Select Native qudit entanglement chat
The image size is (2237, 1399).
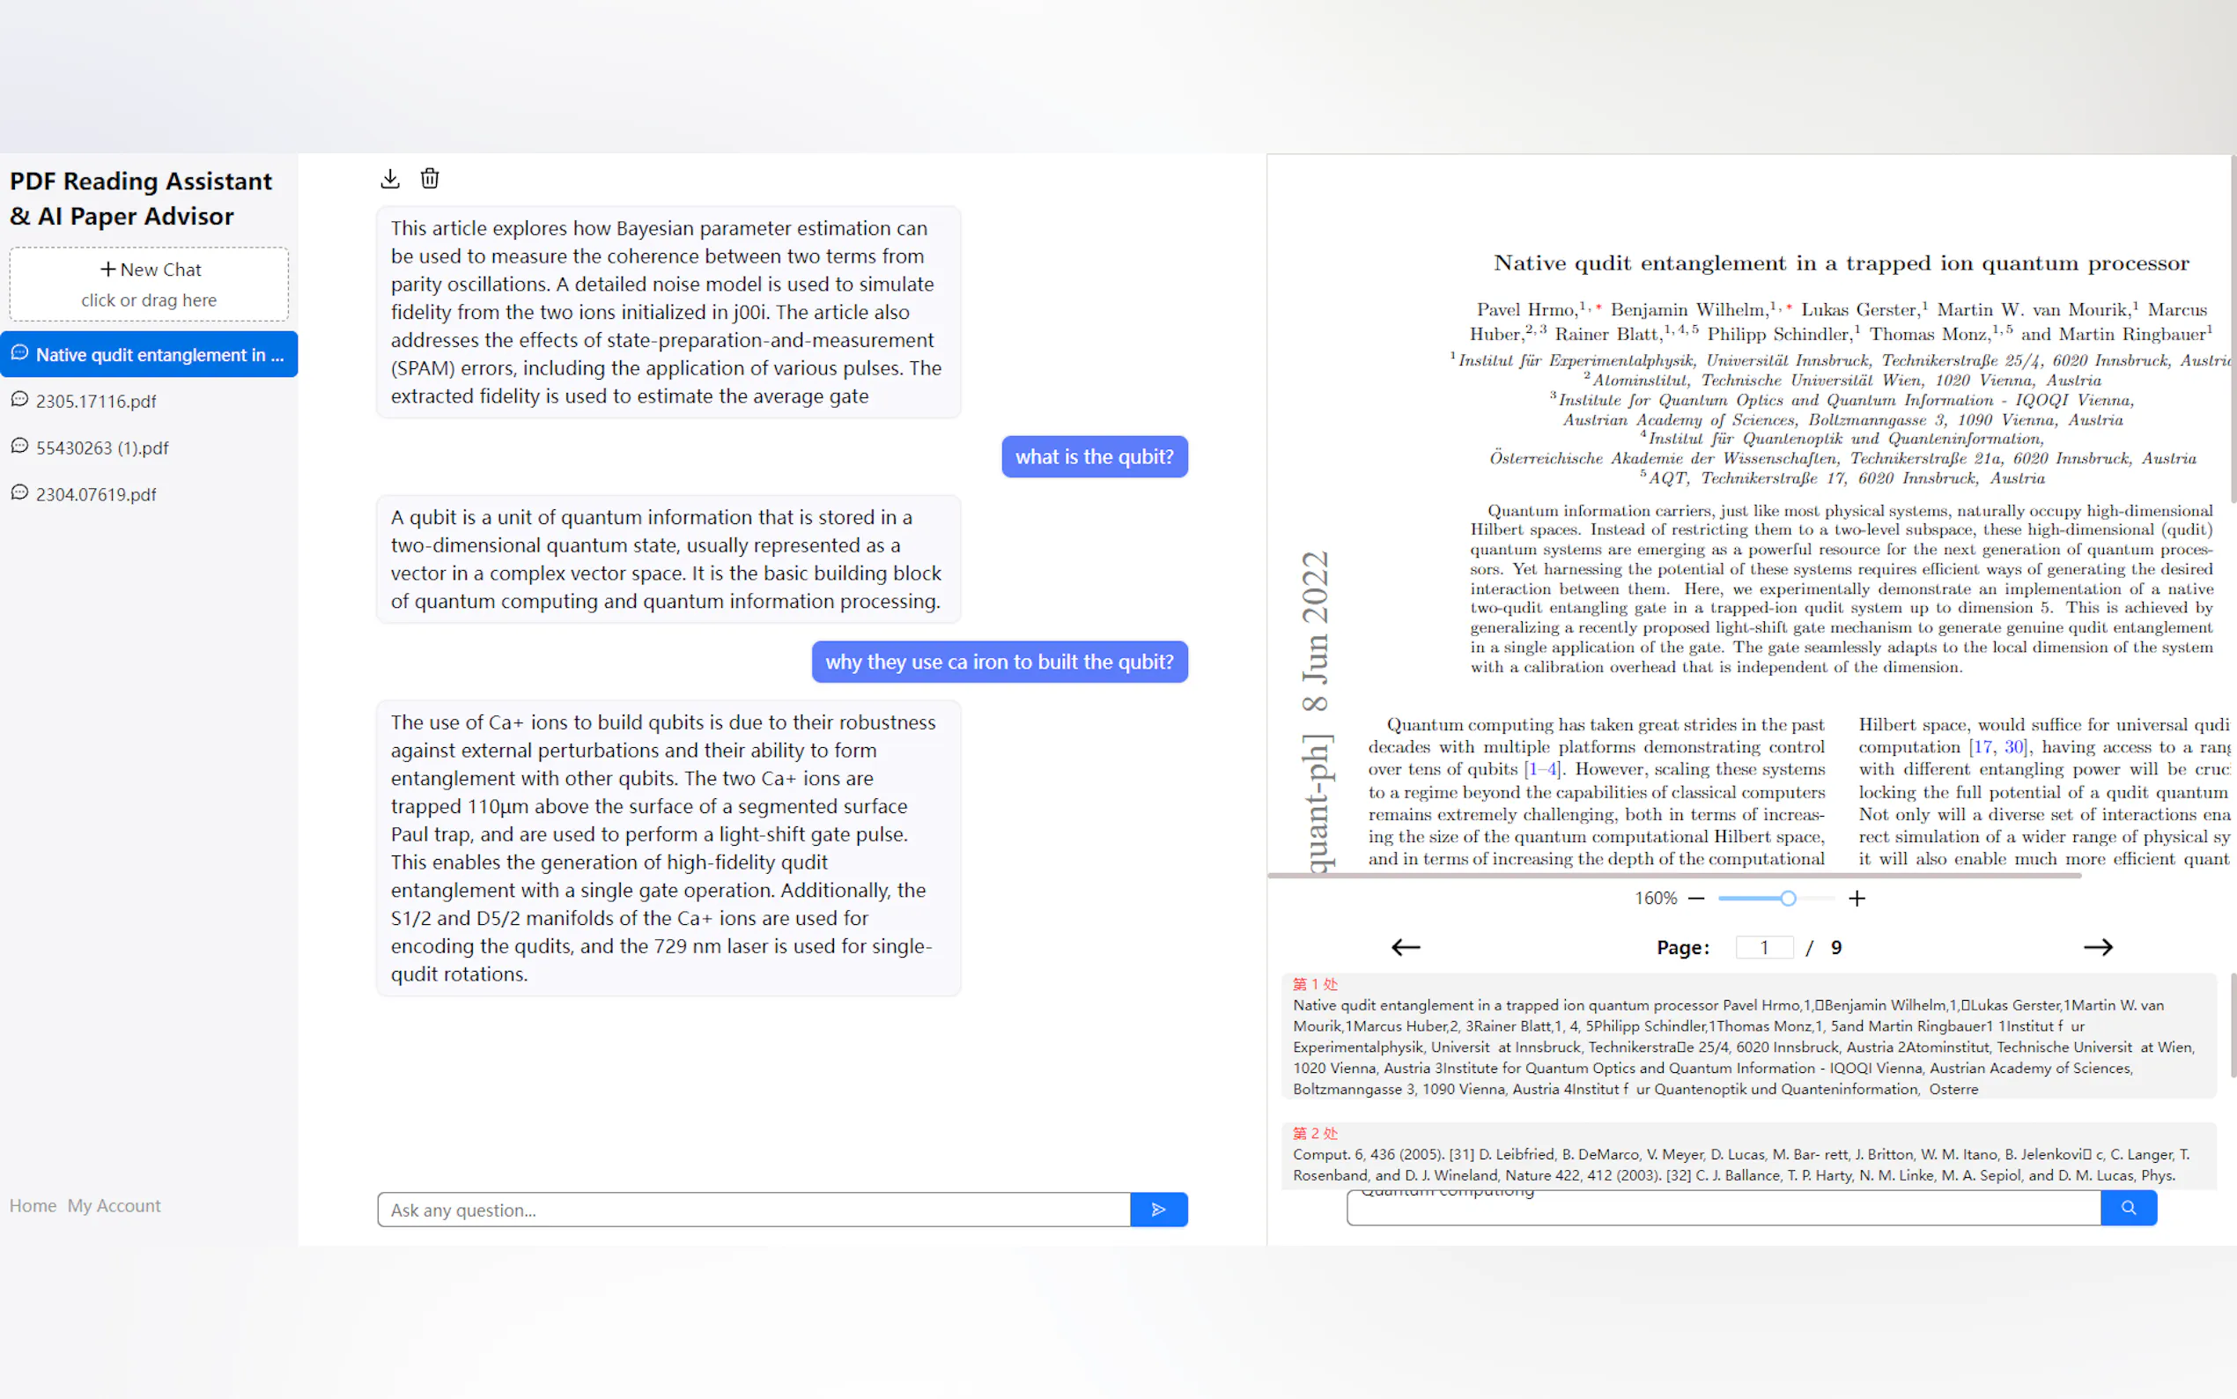coord(149,354)
